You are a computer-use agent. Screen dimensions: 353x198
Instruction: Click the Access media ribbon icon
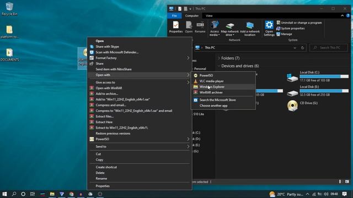tap(215, 28)
